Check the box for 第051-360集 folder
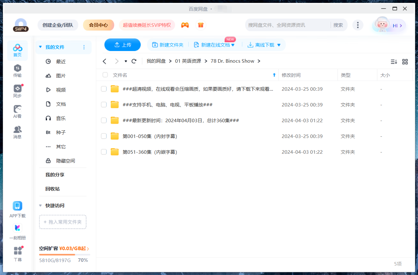 [104, 152]
